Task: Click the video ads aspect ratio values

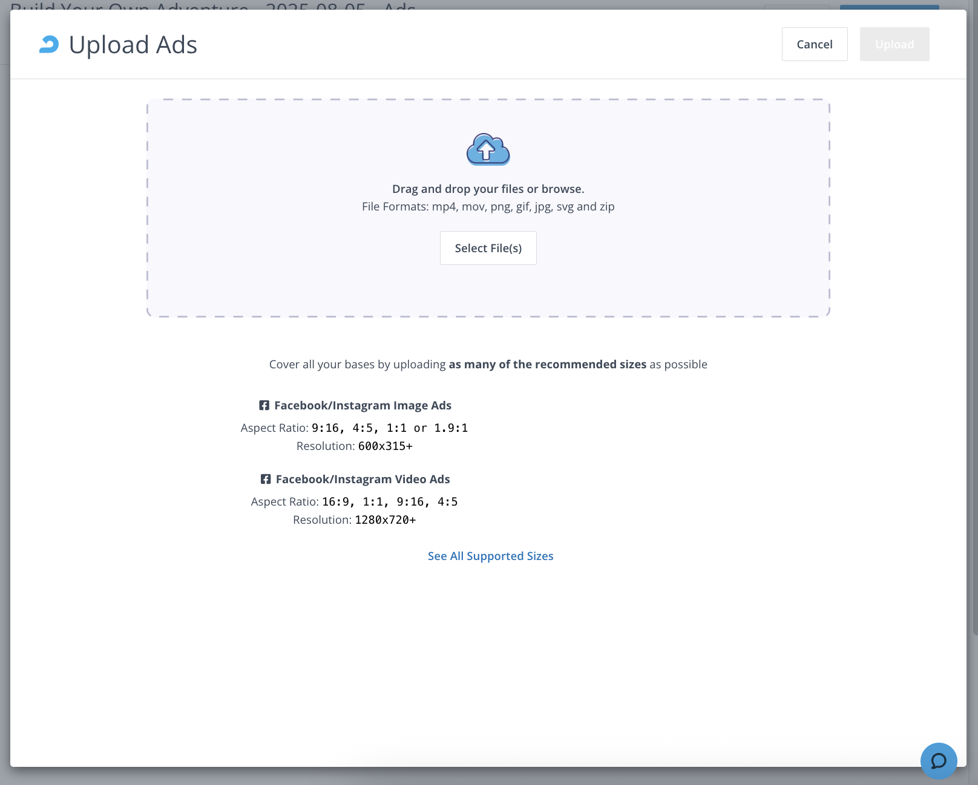Action: click(389, 502)
